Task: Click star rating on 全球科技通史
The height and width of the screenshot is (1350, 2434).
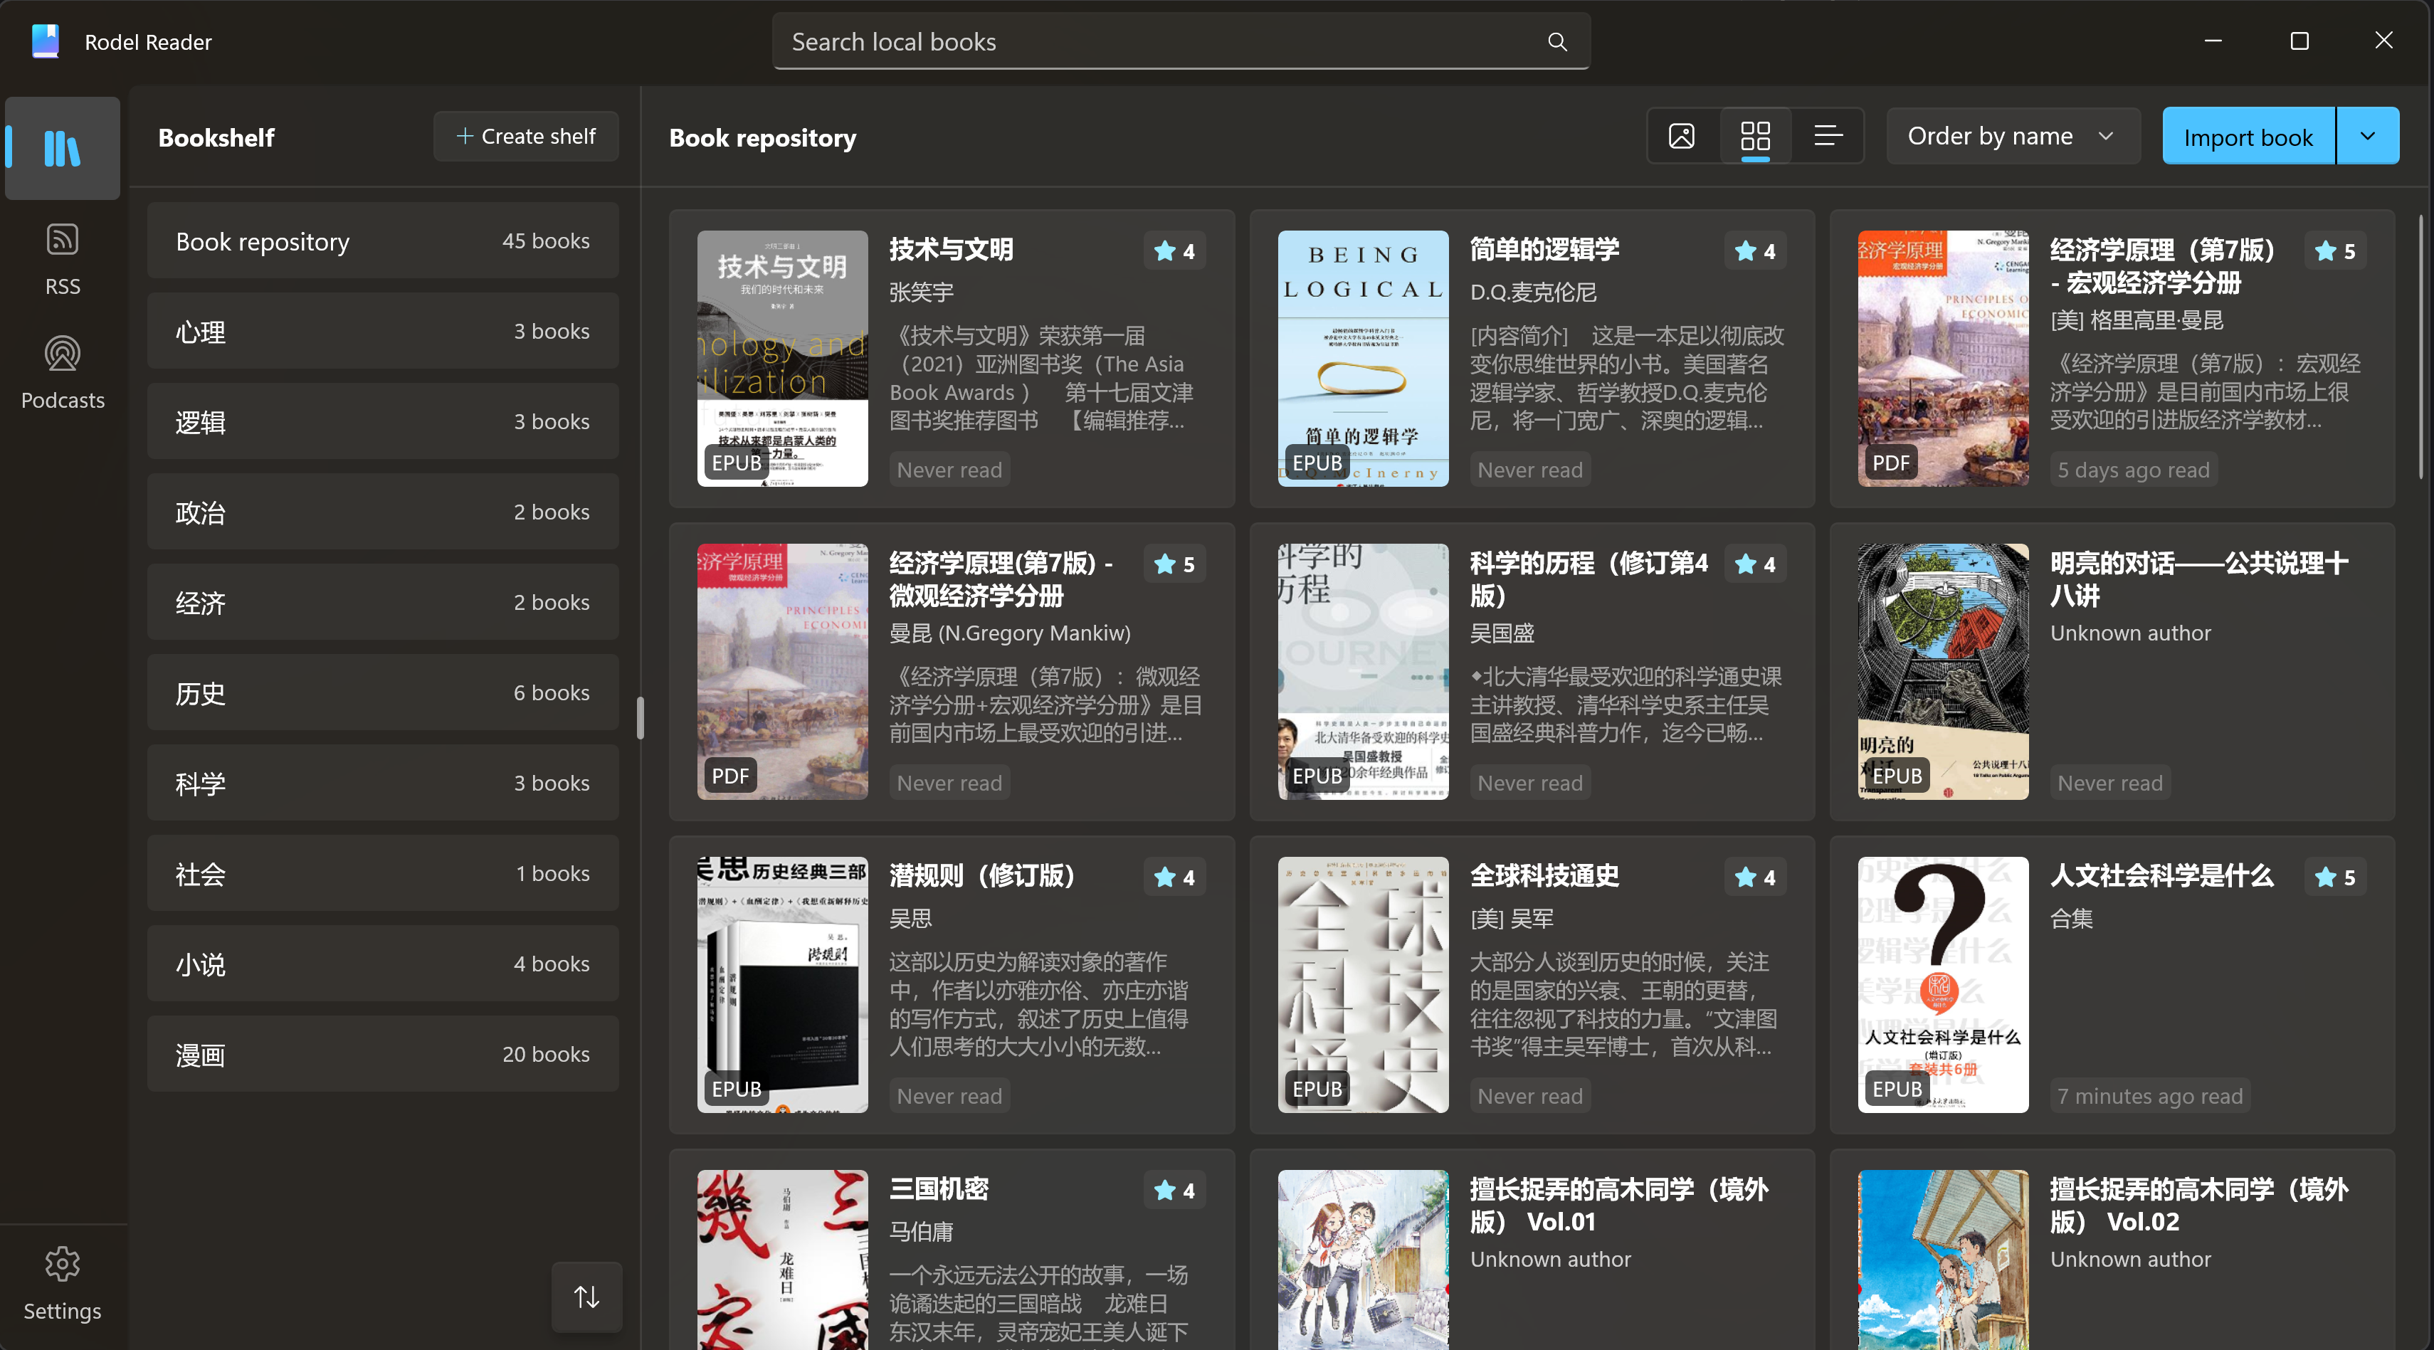Action: (1756, 877)
